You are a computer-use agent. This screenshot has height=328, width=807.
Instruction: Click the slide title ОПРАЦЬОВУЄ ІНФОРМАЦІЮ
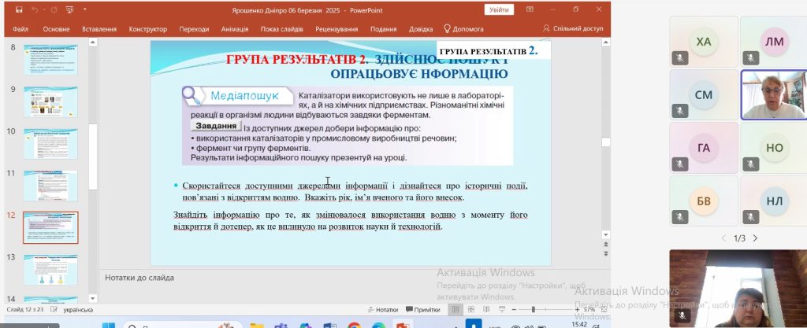(419, 74)
